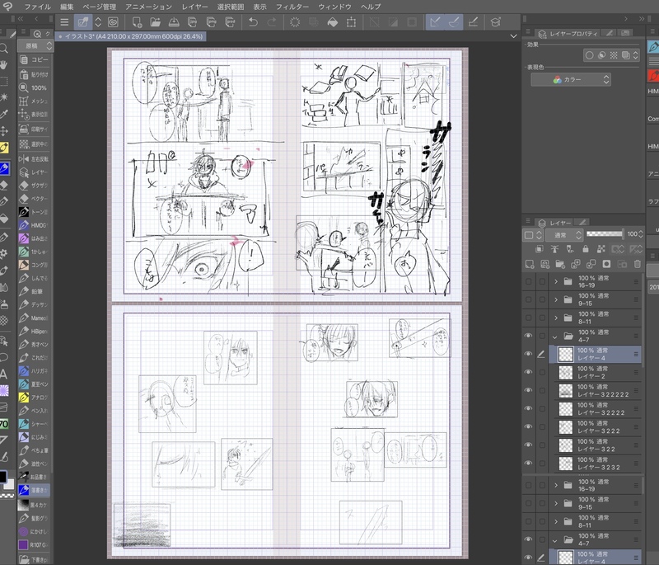Select the rectangular marquee selection tool

point(4,81)
